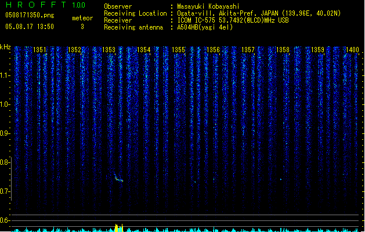Click the 1356 time marker
365x232 pixels.
pyautogui.click(x=213, y=50)
